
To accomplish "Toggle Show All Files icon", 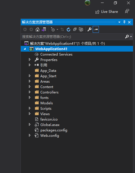I will coord(81,29).
